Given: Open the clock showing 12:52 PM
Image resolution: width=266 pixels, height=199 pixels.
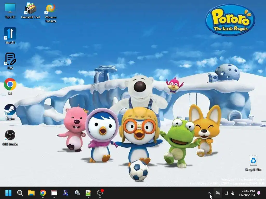Looking at the screenshot, I should click(247, 193).
